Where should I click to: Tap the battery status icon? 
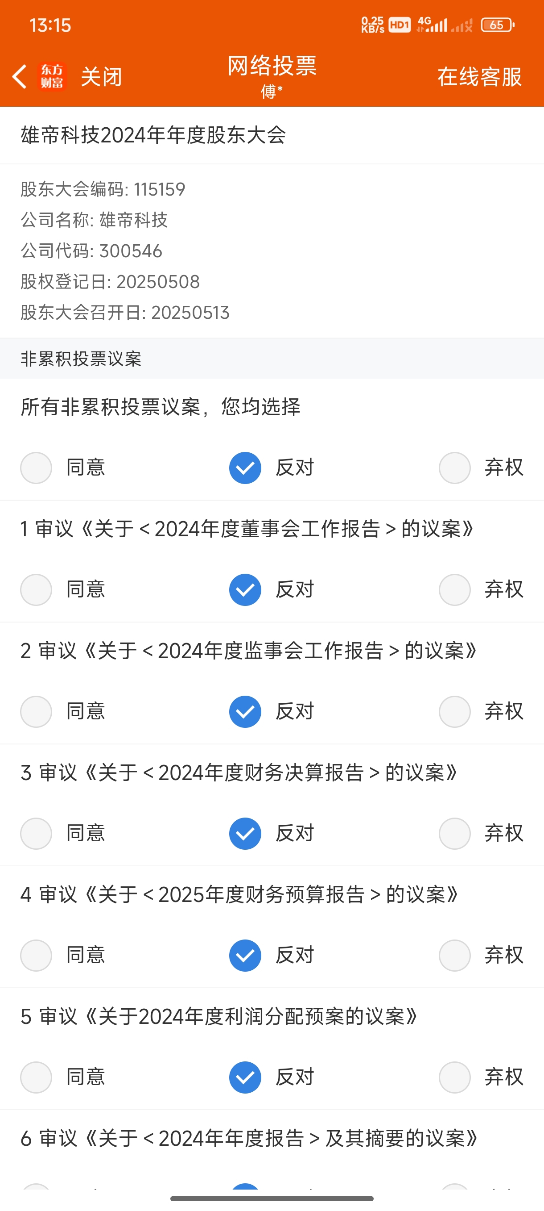point(498,25)
